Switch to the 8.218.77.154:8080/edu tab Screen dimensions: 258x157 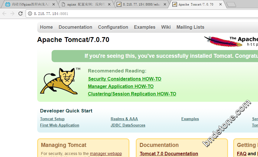point(142,4)
